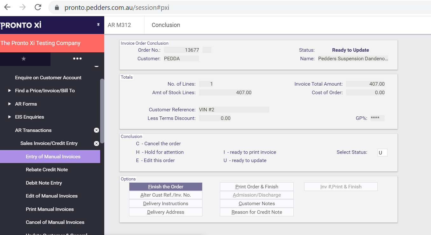Click Inv #,Print & Finish button

pos(341,187)
